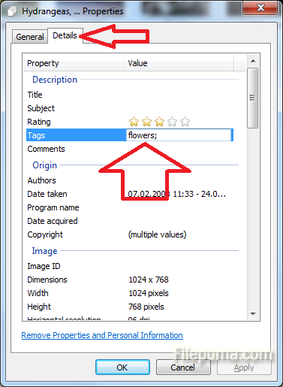Click the Subject property row
Image resolution: width=283 pixels, height=387 pixels.
130,108
